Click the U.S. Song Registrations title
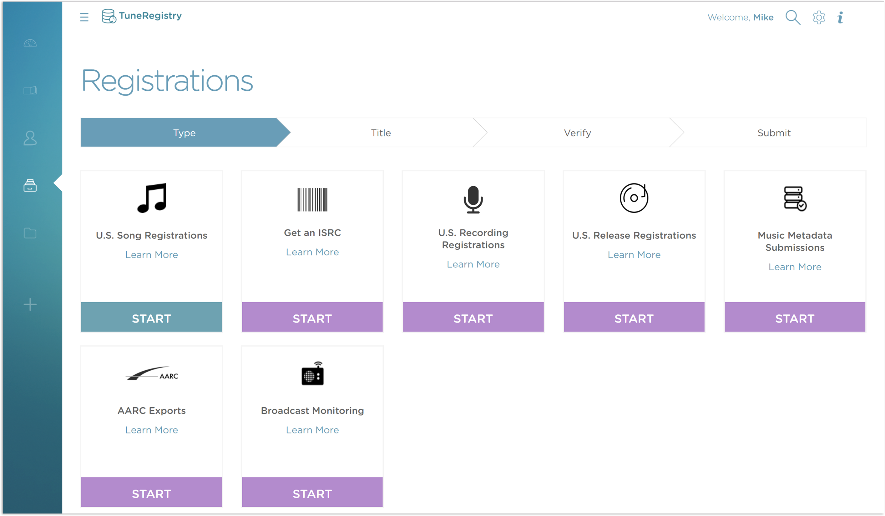The width and height of the screenshot is (885, 516). point(152,236)
